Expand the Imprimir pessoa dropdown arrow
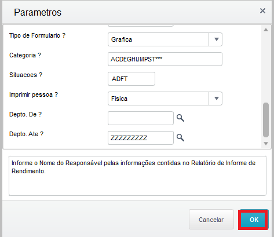This screenshot has height=237, width=274. pyautogui.click(x=215, y=99)
